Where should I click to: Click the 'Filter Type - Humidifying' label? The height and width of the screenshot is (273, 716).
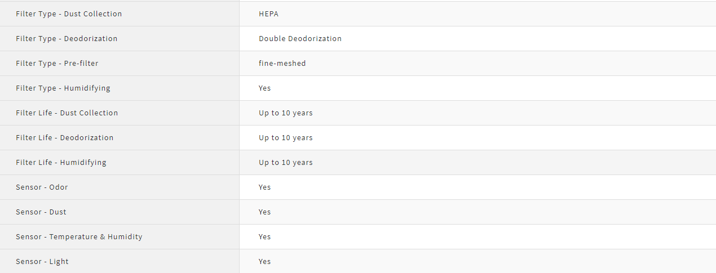pyautogui.click(x=63, y=88)
